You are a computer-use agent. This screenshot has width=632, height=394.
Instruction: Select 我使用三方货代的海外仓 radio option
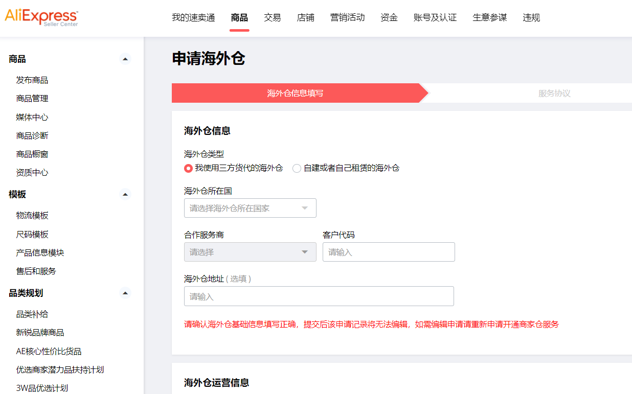(x=189, y=168)
